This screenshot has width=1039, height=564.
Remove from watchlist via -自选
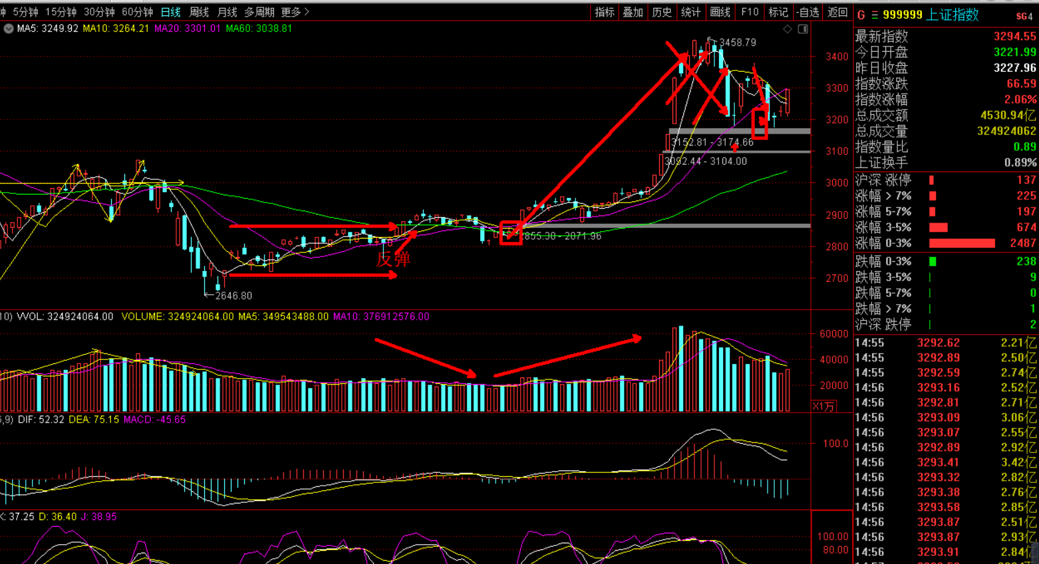(x=808, y=12)
